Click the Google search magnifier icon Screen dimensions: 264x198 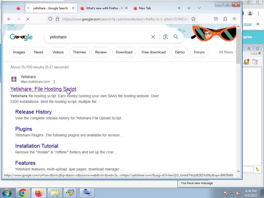[x=176, y=37]
